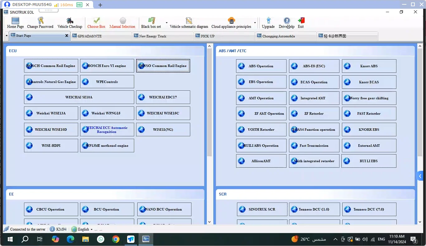Open ZF Retarder
Image resolution: width=426 pixels, height=246 pixels.
click(314, 114)
